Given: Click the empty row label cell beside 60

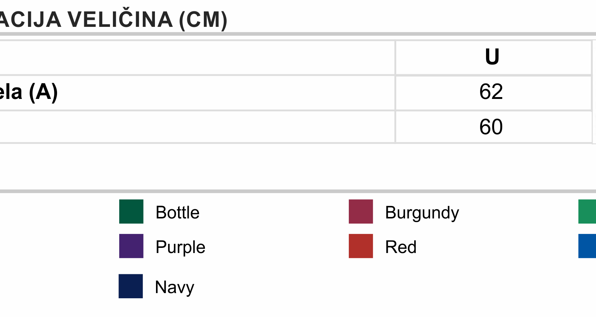Looking at the screenshot, I should pyautogui.click(x=197, y=127).
